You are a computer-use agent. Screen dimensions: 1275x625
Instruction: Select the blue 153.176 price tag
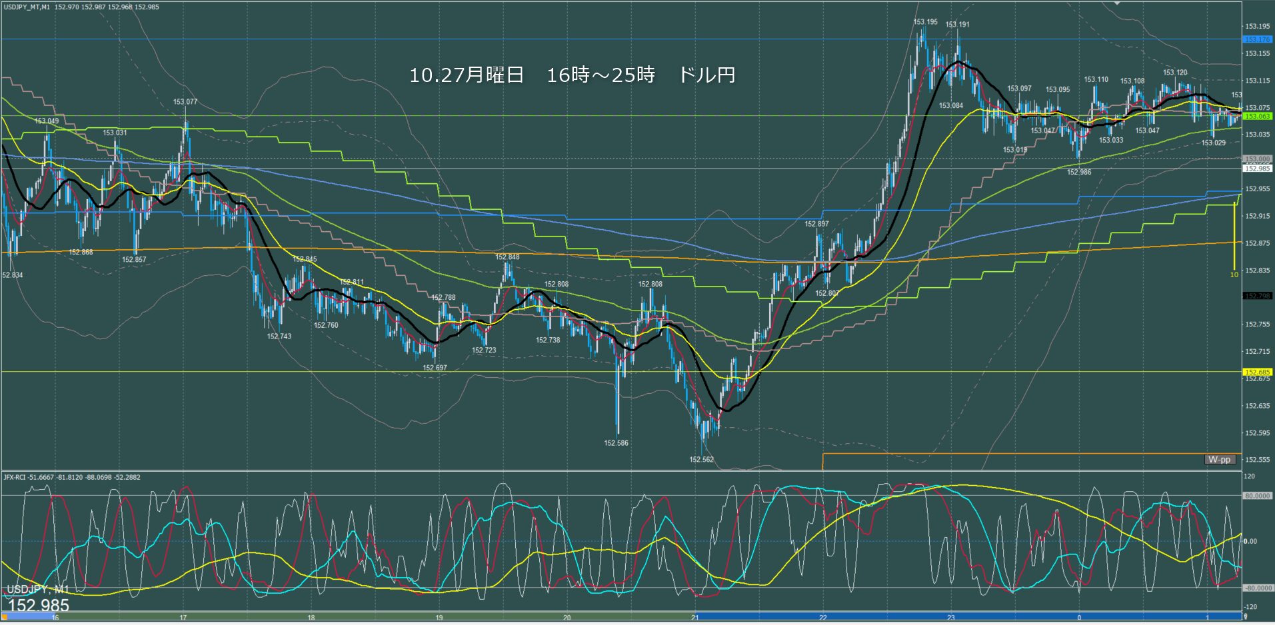pyautogui.click(x=1257, y=39)
